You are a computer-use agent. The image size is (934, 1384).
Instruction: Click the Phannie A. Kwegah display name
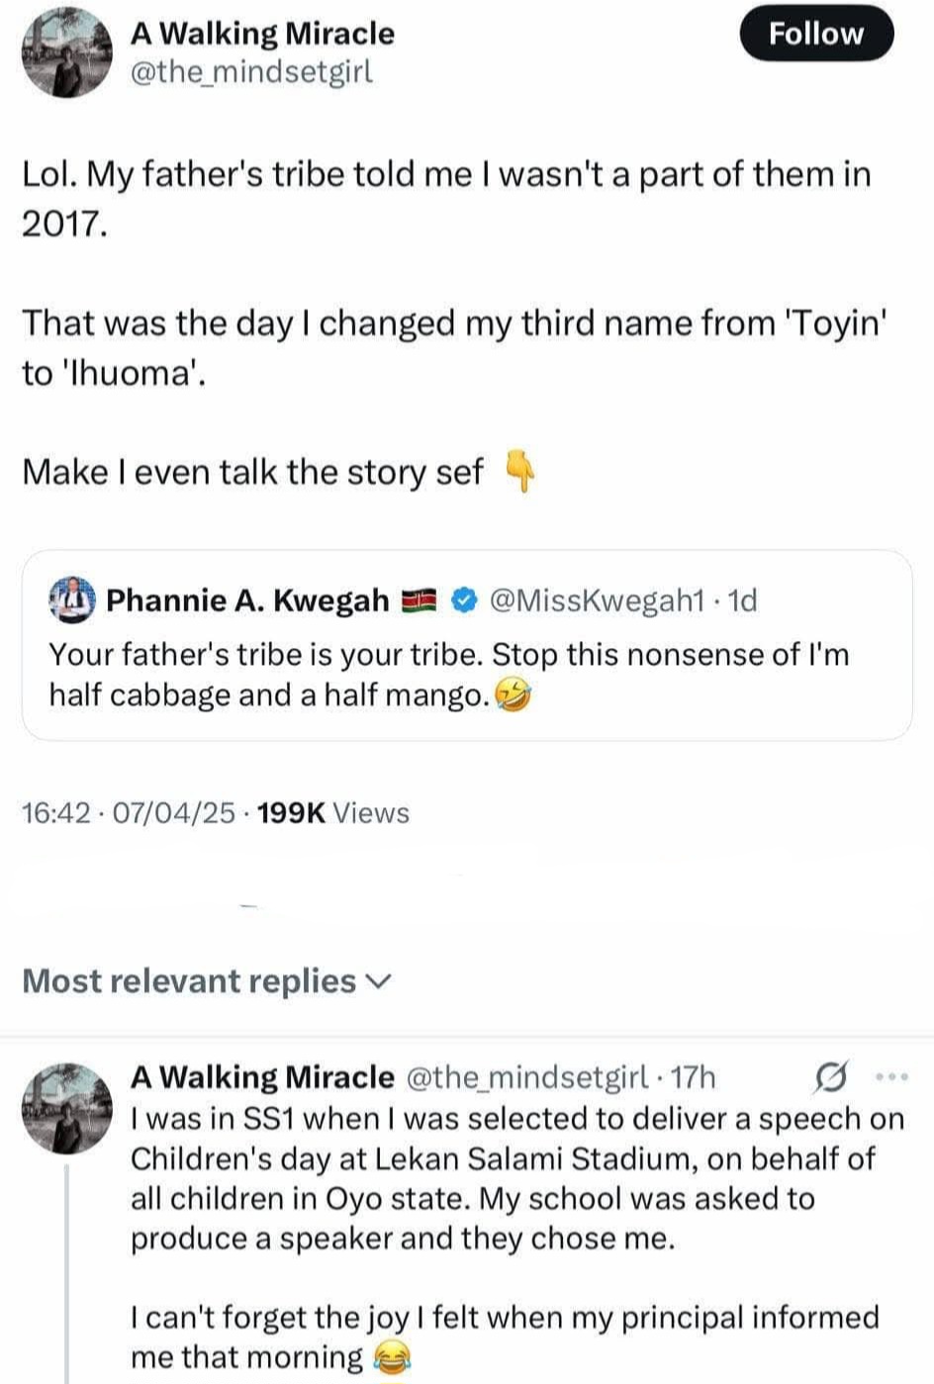[247, 600]
